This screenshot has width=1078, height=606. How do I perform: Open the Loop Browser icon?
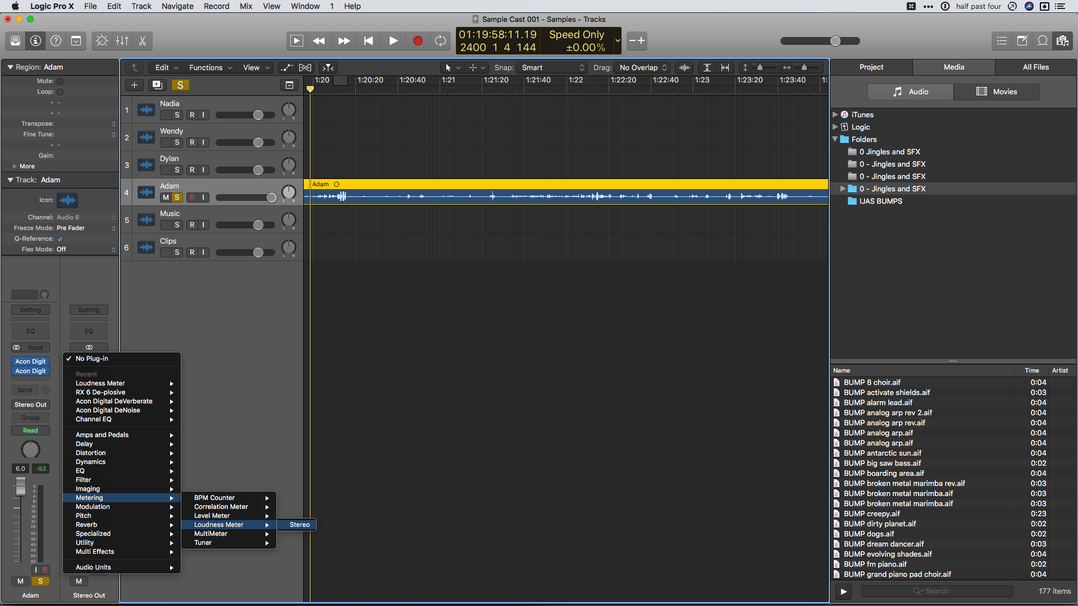[x=1042, y=41]
